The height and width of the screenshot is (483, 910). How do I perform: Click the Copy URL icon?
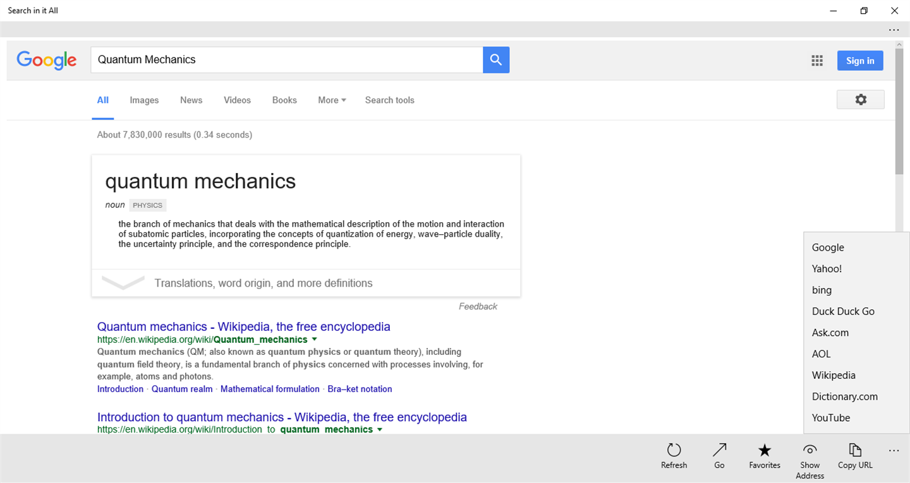pos(855,450)
